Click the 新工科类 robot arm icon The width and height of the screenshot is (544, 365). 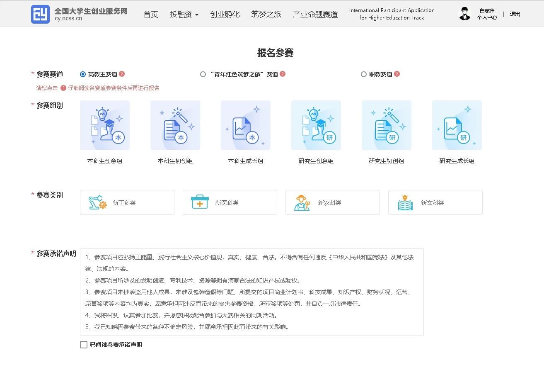[x=98, y=202]
